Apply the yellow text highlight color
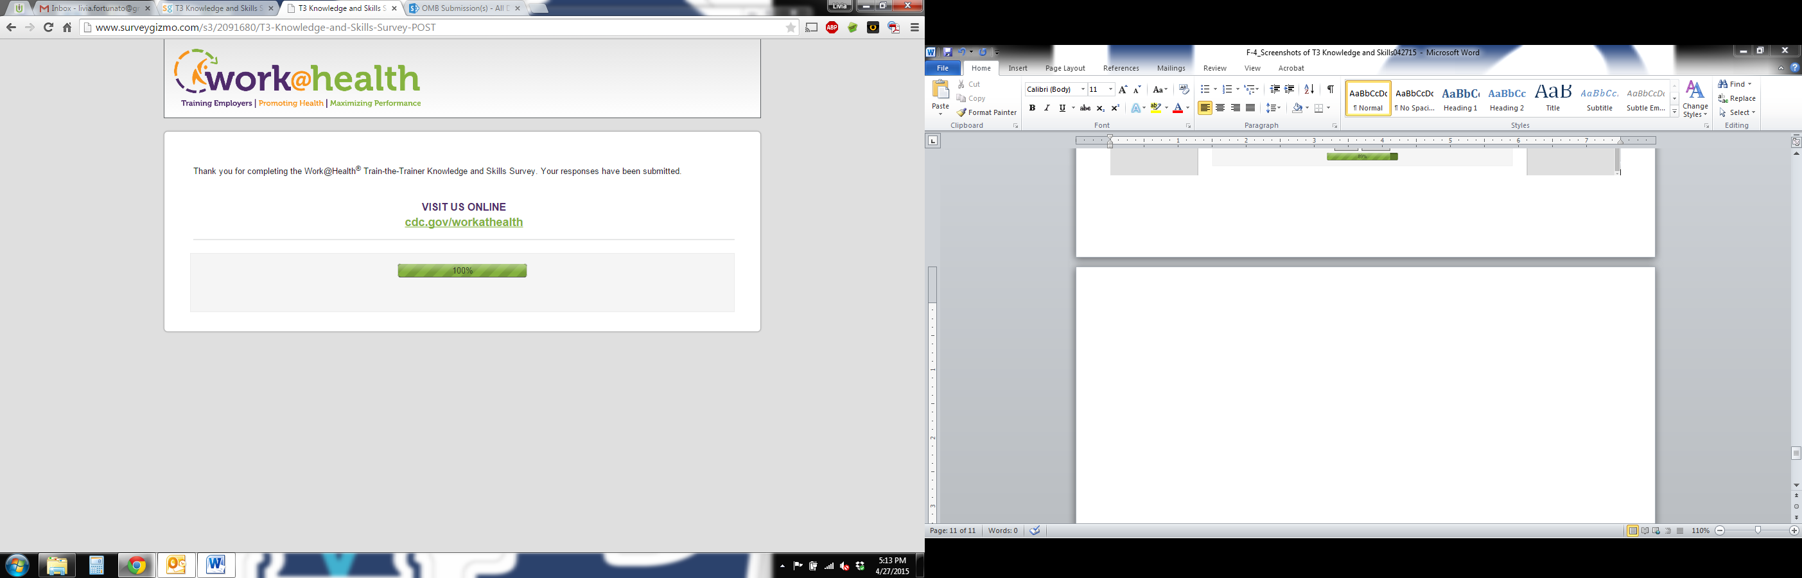Screen dimensions: 1802x578 pyautogui.click(x=1156, y=108)
